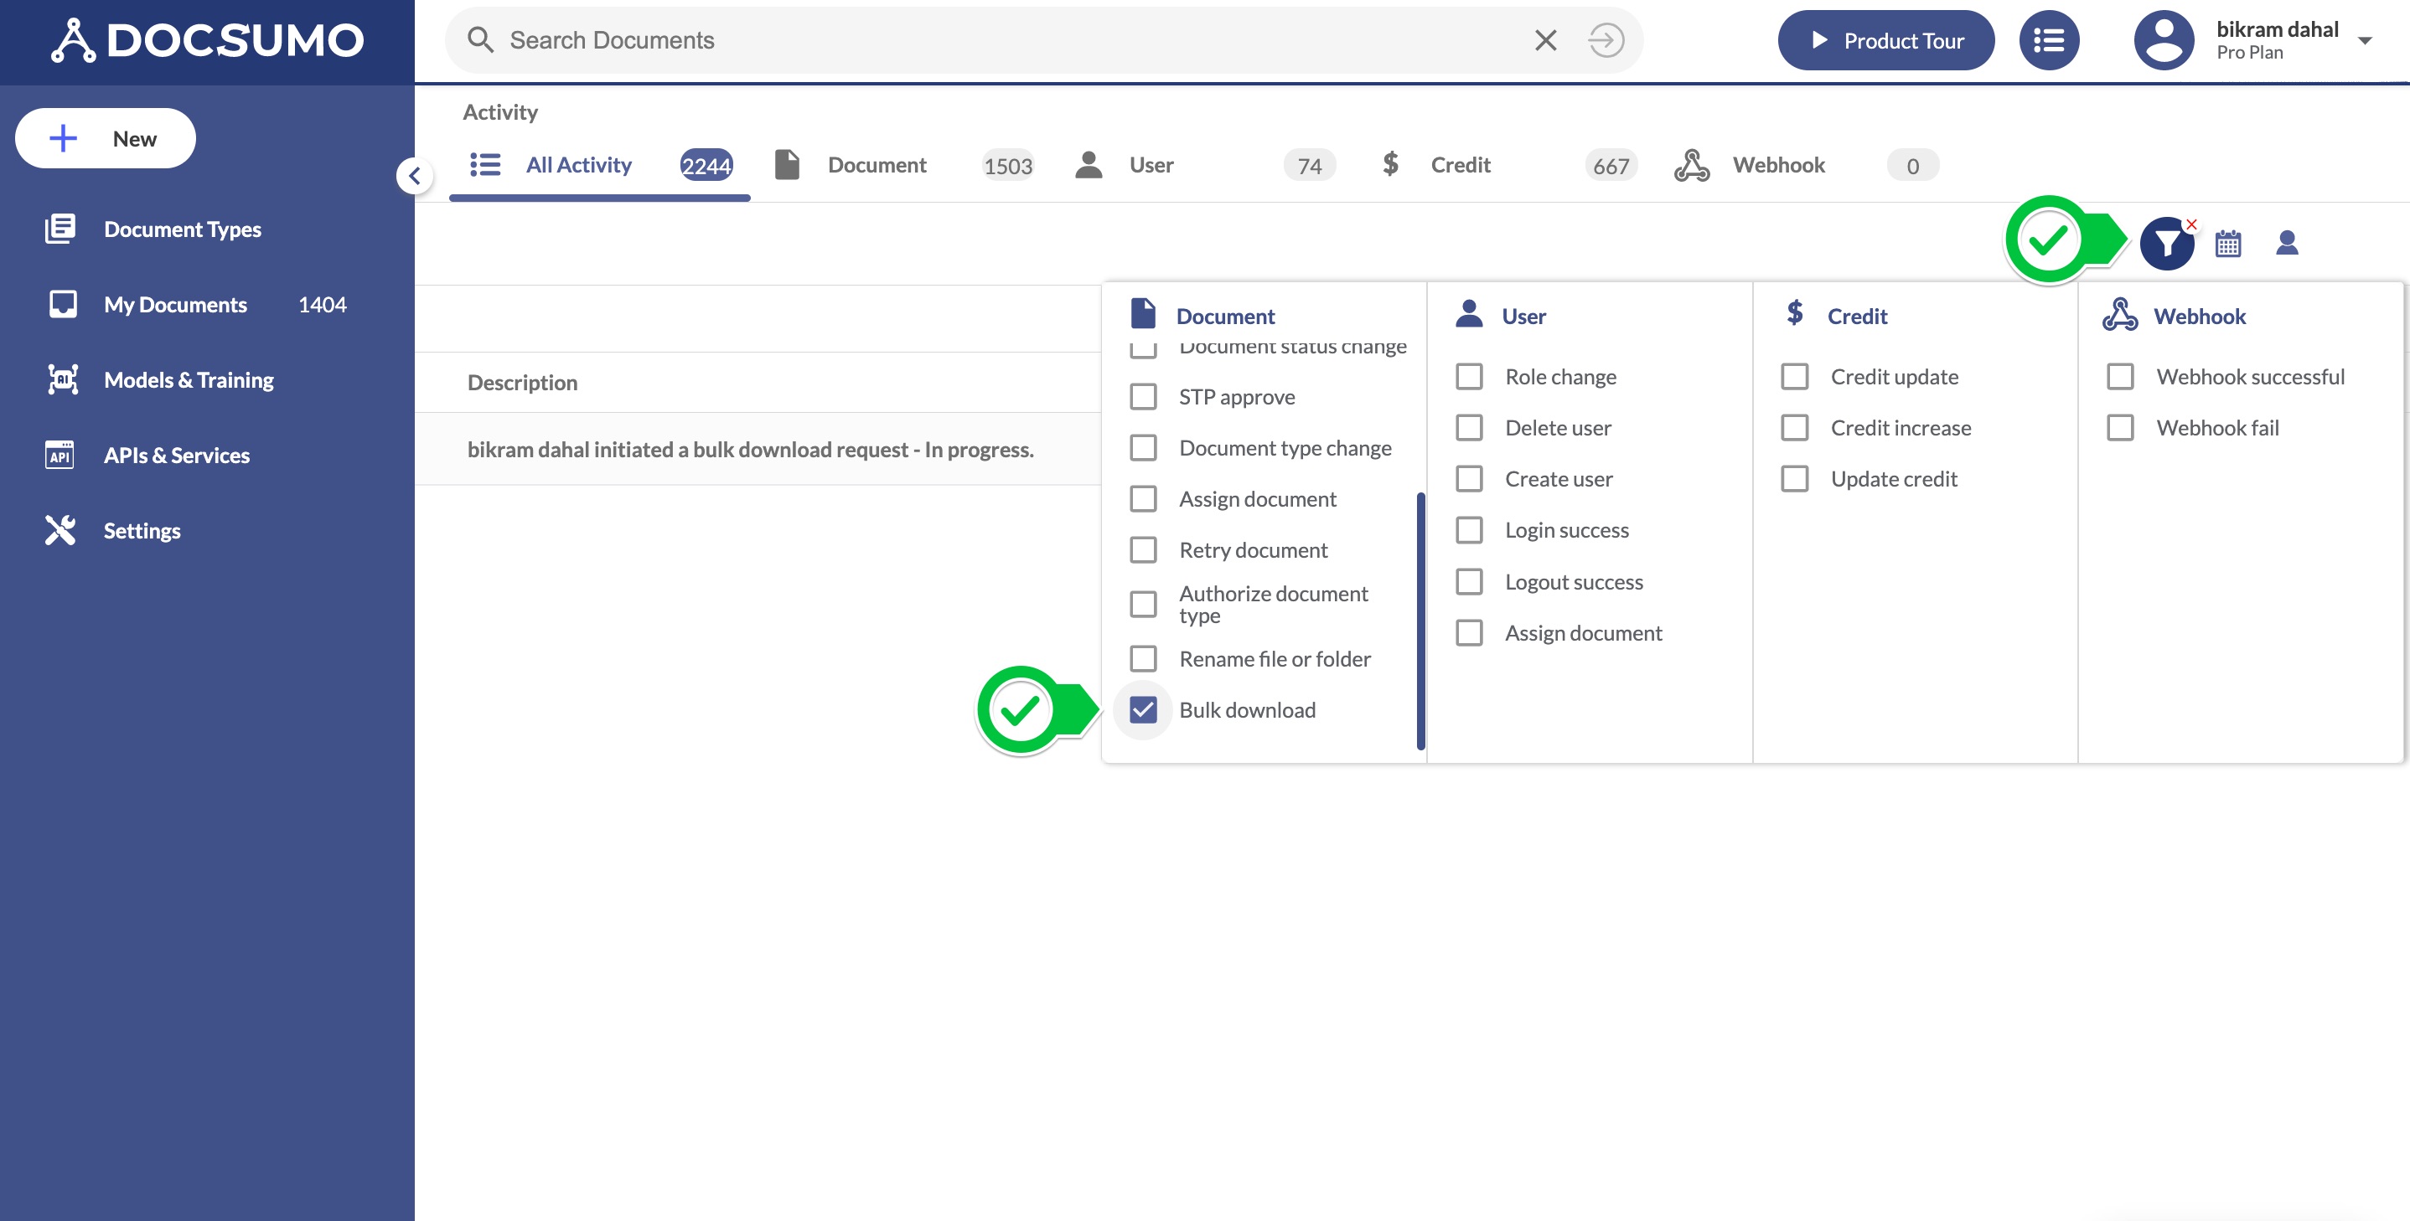Click the bulk download request activity row

[x=758, y=449]
